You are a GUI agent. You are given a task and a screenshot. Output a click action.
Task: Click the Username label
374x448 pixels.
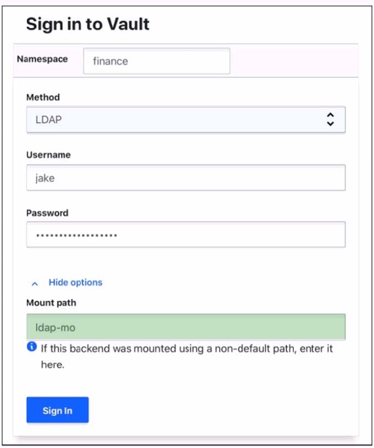pyautogui.click(x=48, y=155)
